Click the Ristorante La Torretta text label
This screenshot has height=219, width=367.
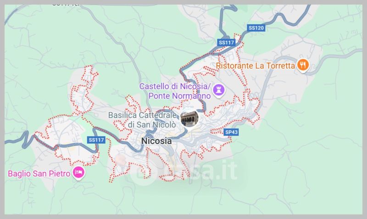255,66
